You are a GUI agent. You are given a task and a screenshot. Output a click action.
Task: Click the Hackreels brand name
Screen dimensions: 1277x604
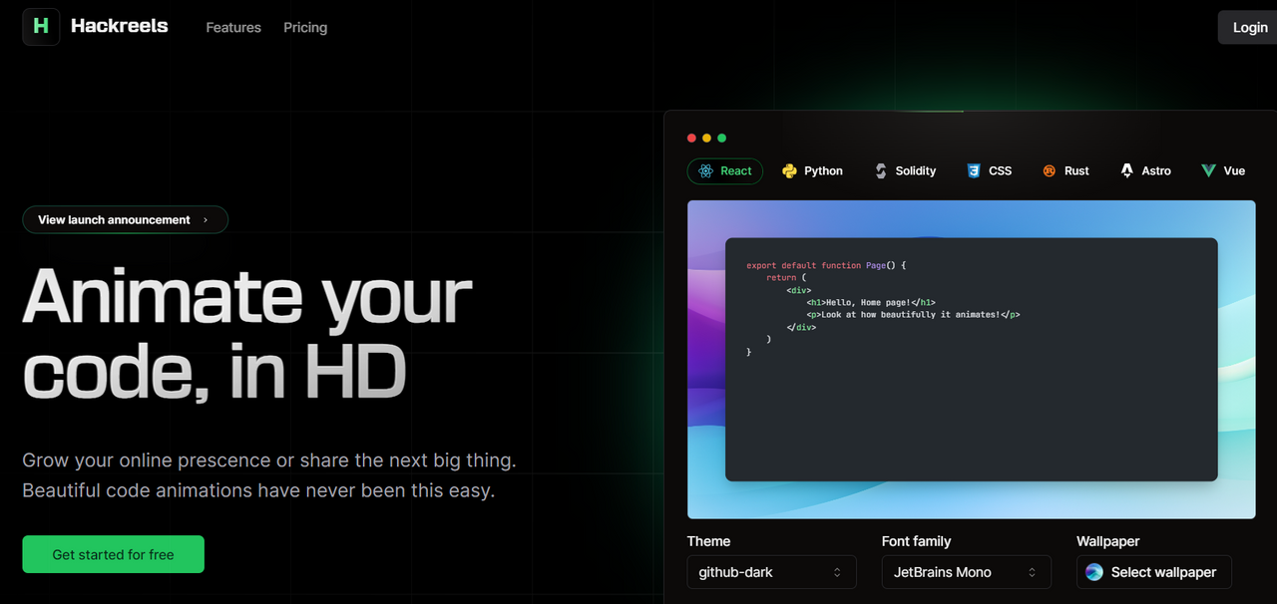119,27
